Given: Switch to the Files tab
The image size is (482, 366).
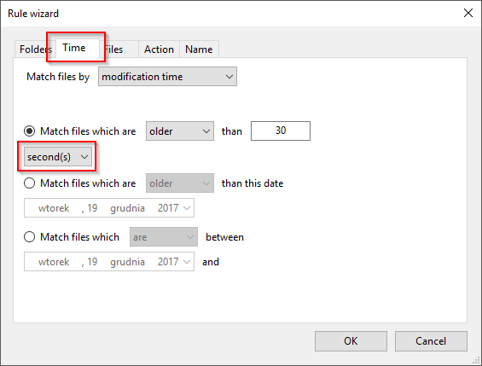Looking at the screenshot, I should coord(119,49).
